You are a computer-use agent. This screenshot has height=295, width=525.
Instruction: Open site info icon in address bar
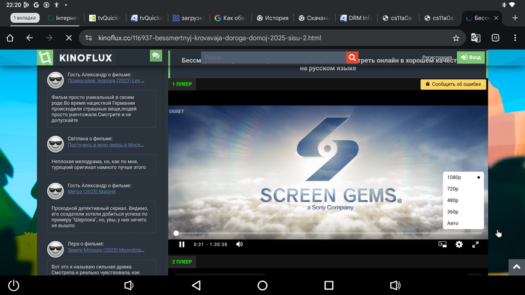click(x=89, y=38)
